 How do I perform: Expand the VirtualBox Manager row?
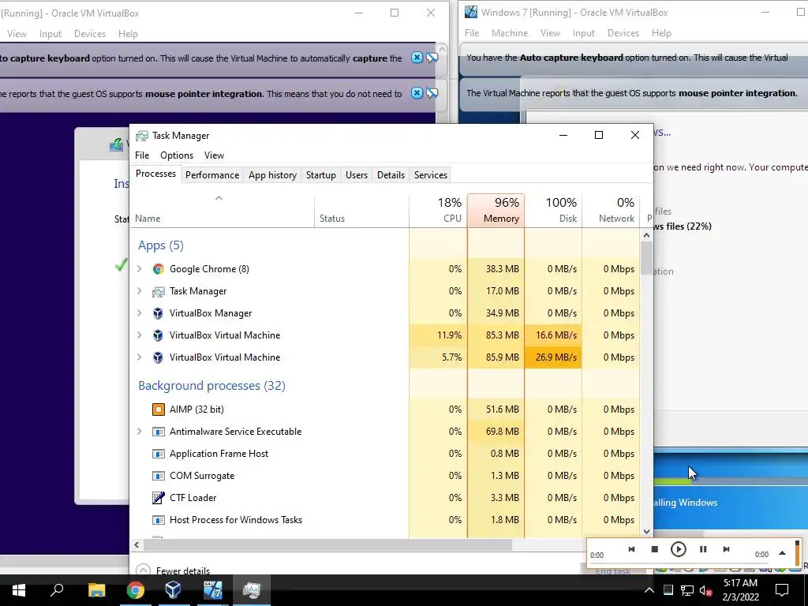(x=139, y=313)
